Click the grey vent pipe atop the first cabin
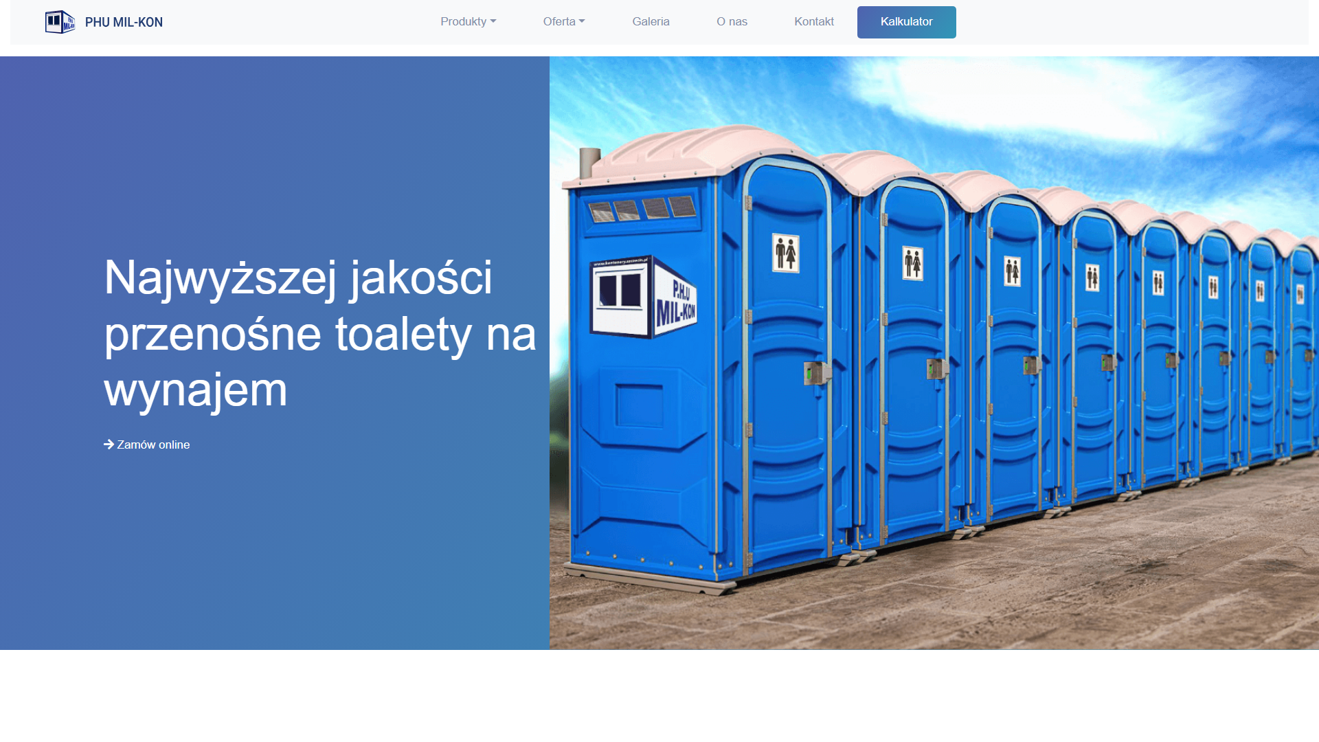 pos(589,164)
